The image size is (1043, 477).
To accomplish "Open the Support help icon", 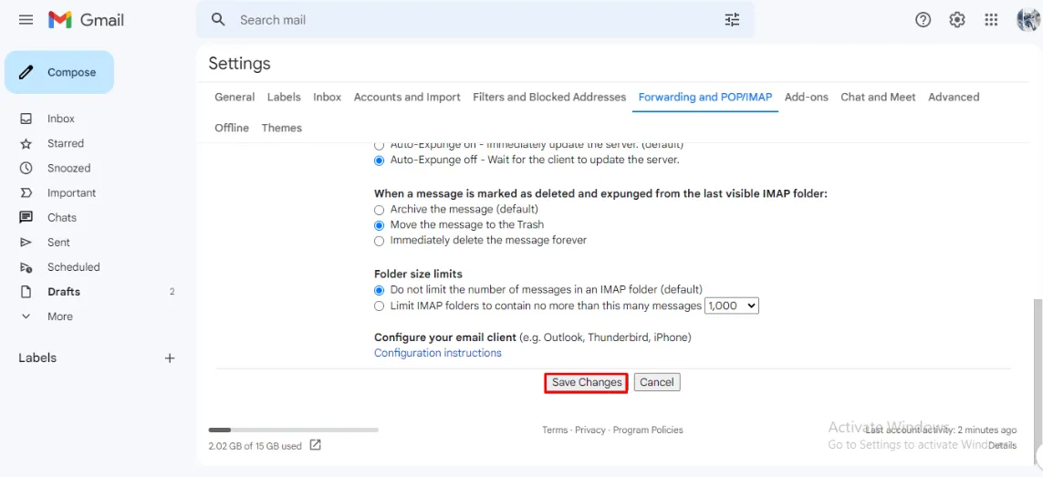I will coord(923,20).
